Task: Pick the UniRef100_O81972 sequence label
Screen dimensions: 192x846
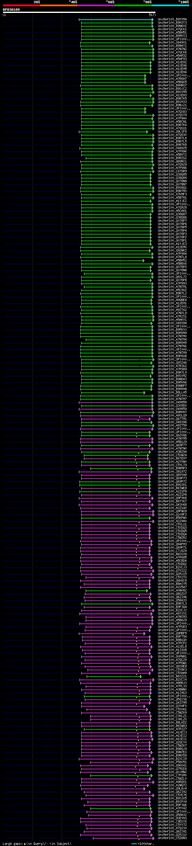Action: (x=172, y=471)
